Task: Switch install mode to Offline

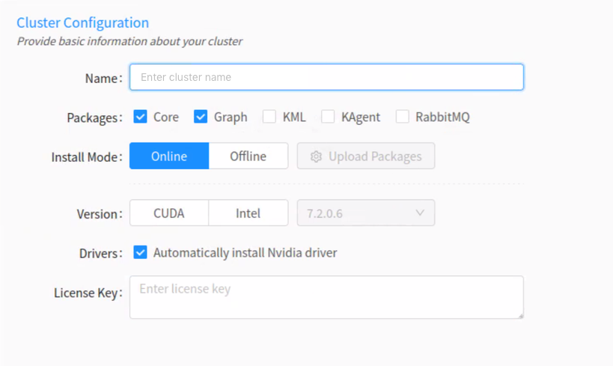Action: click(248, 156)
